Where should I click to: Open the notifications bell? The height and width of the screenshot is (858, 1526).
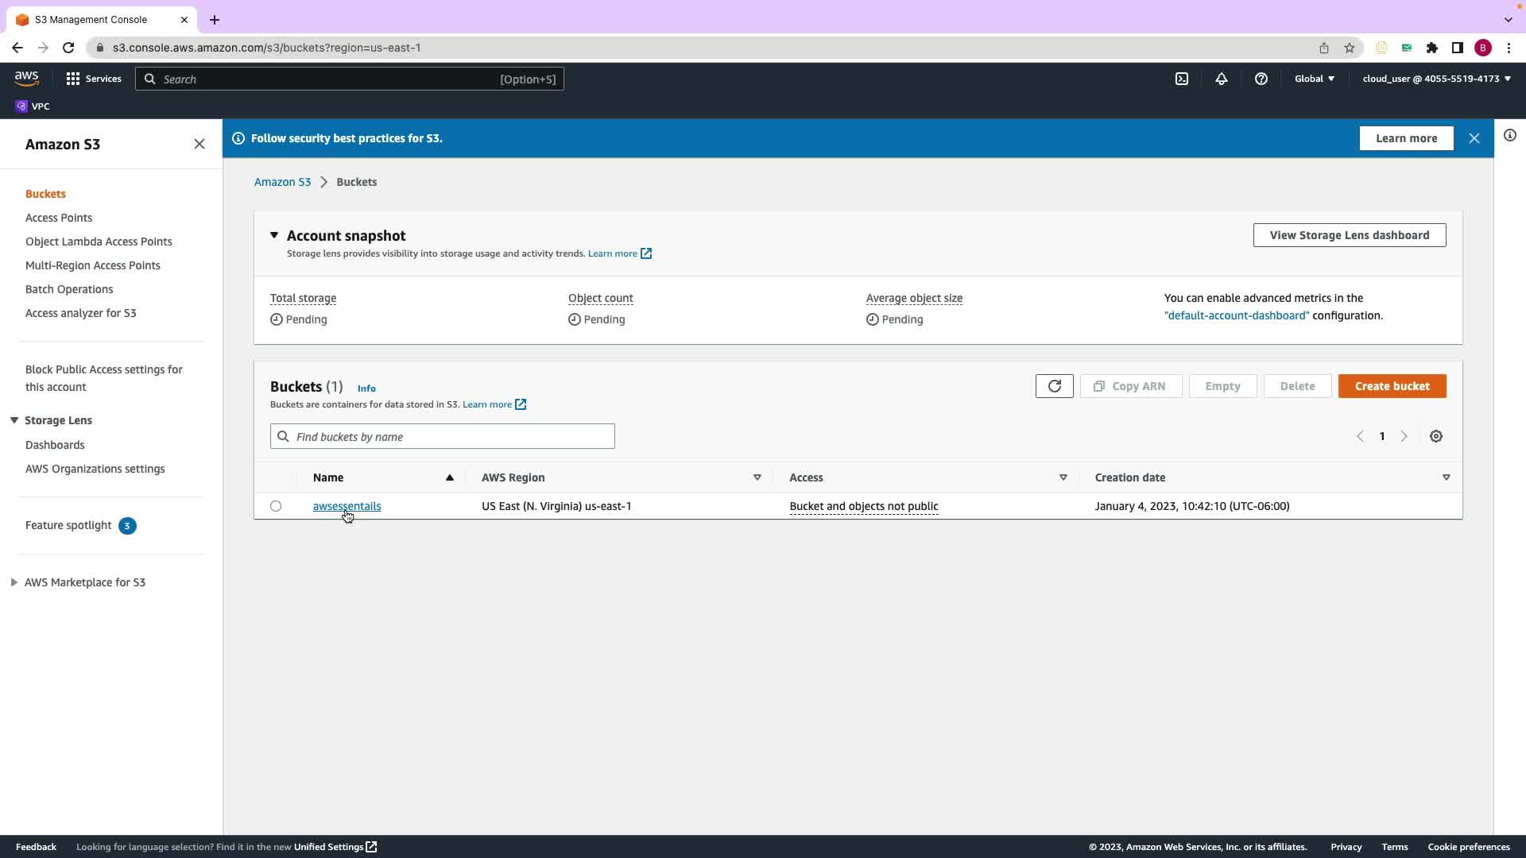1222,79
